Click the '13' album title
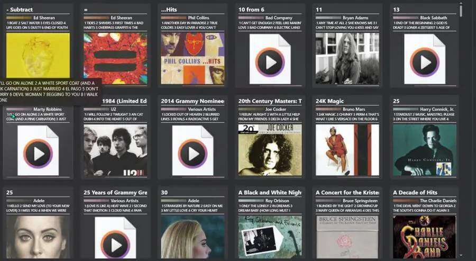 [396, 10]
